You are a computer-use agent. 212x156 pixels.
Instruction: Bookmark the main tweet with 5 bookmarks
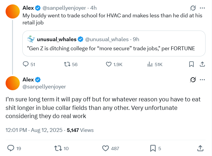click(153, 148)
